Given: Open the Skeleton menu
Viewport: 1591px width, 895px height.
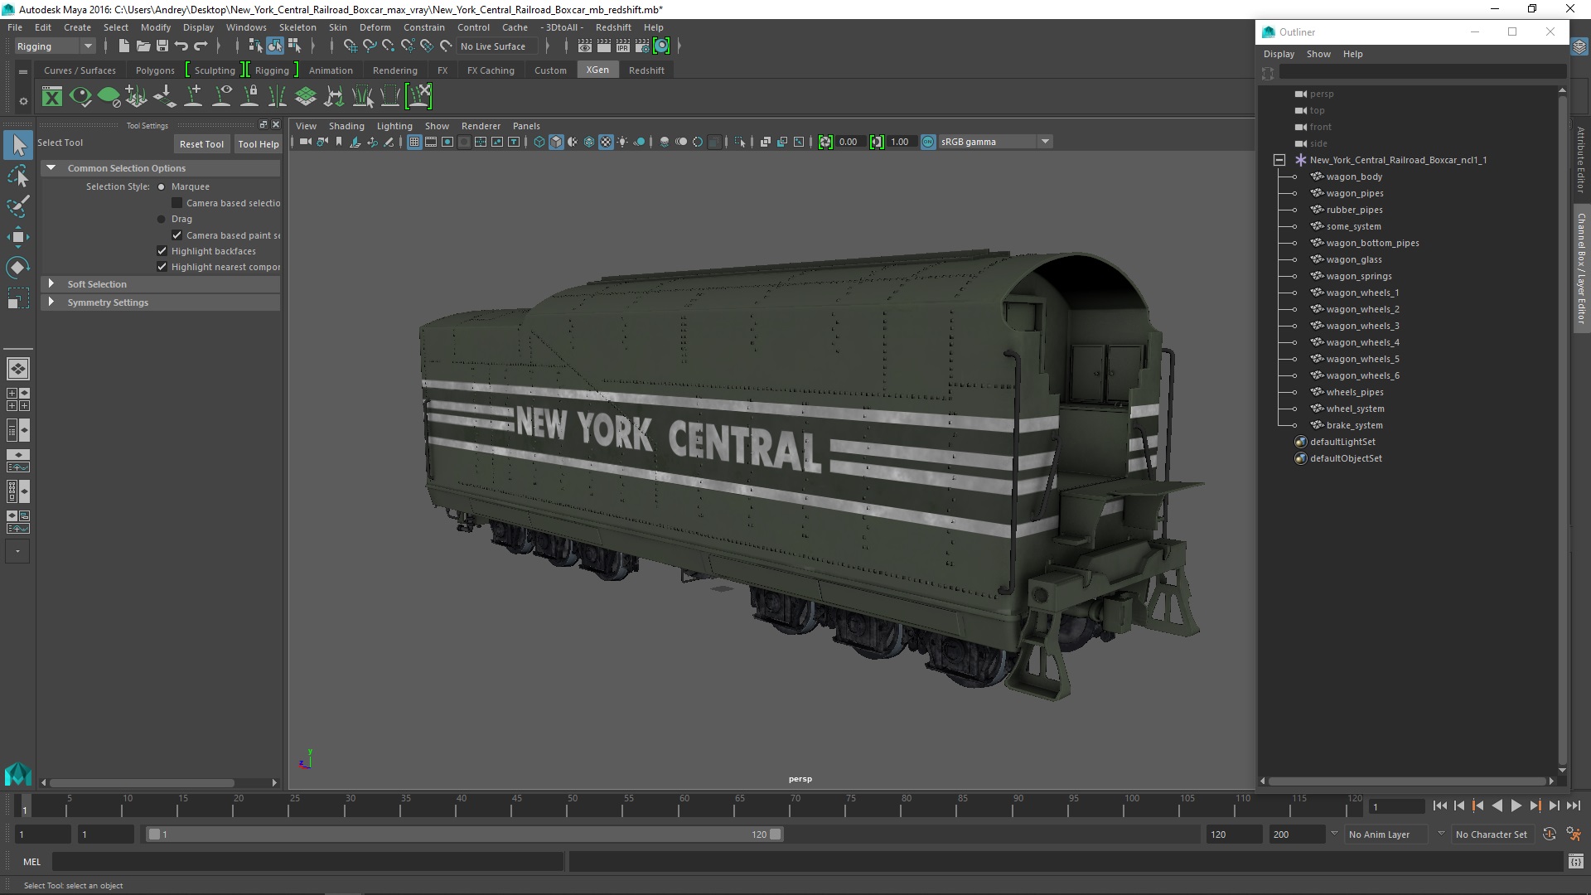Looking at the screenshot, I should [x=297, y=27].
